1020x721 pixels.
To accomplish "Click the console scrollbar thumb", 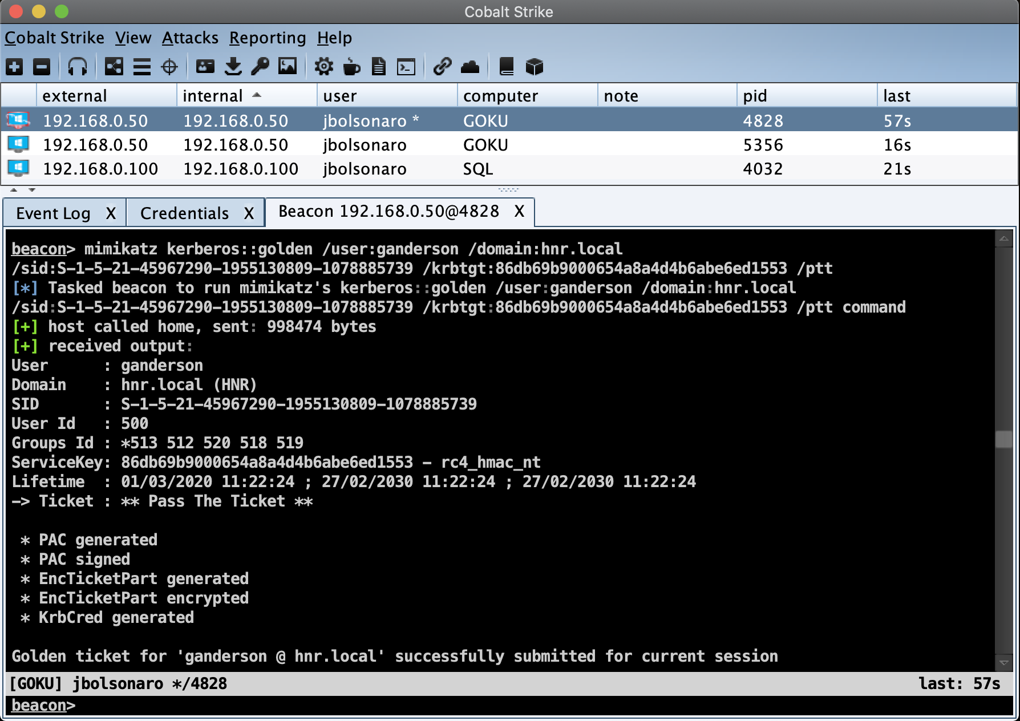I will tap(1004, 439).
